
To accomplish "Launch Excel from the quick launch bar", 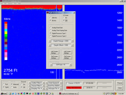I will click(35, 93).
